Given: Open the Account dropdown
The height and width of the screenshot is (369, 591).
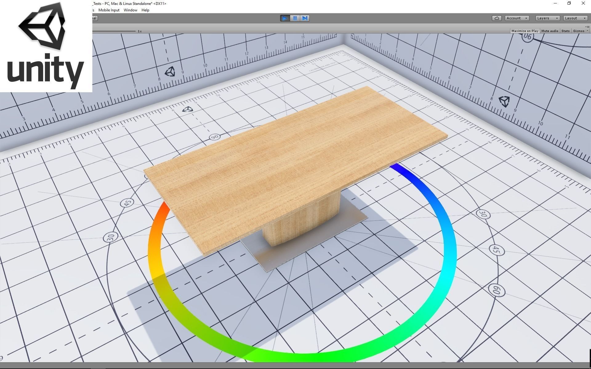Looking at the screenshot, I should tap(517, 18).
